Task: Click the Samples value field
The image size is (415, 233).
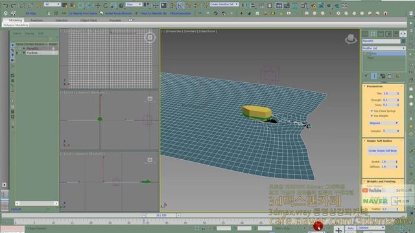Action: pyautogui.click(x=389, y=131)
